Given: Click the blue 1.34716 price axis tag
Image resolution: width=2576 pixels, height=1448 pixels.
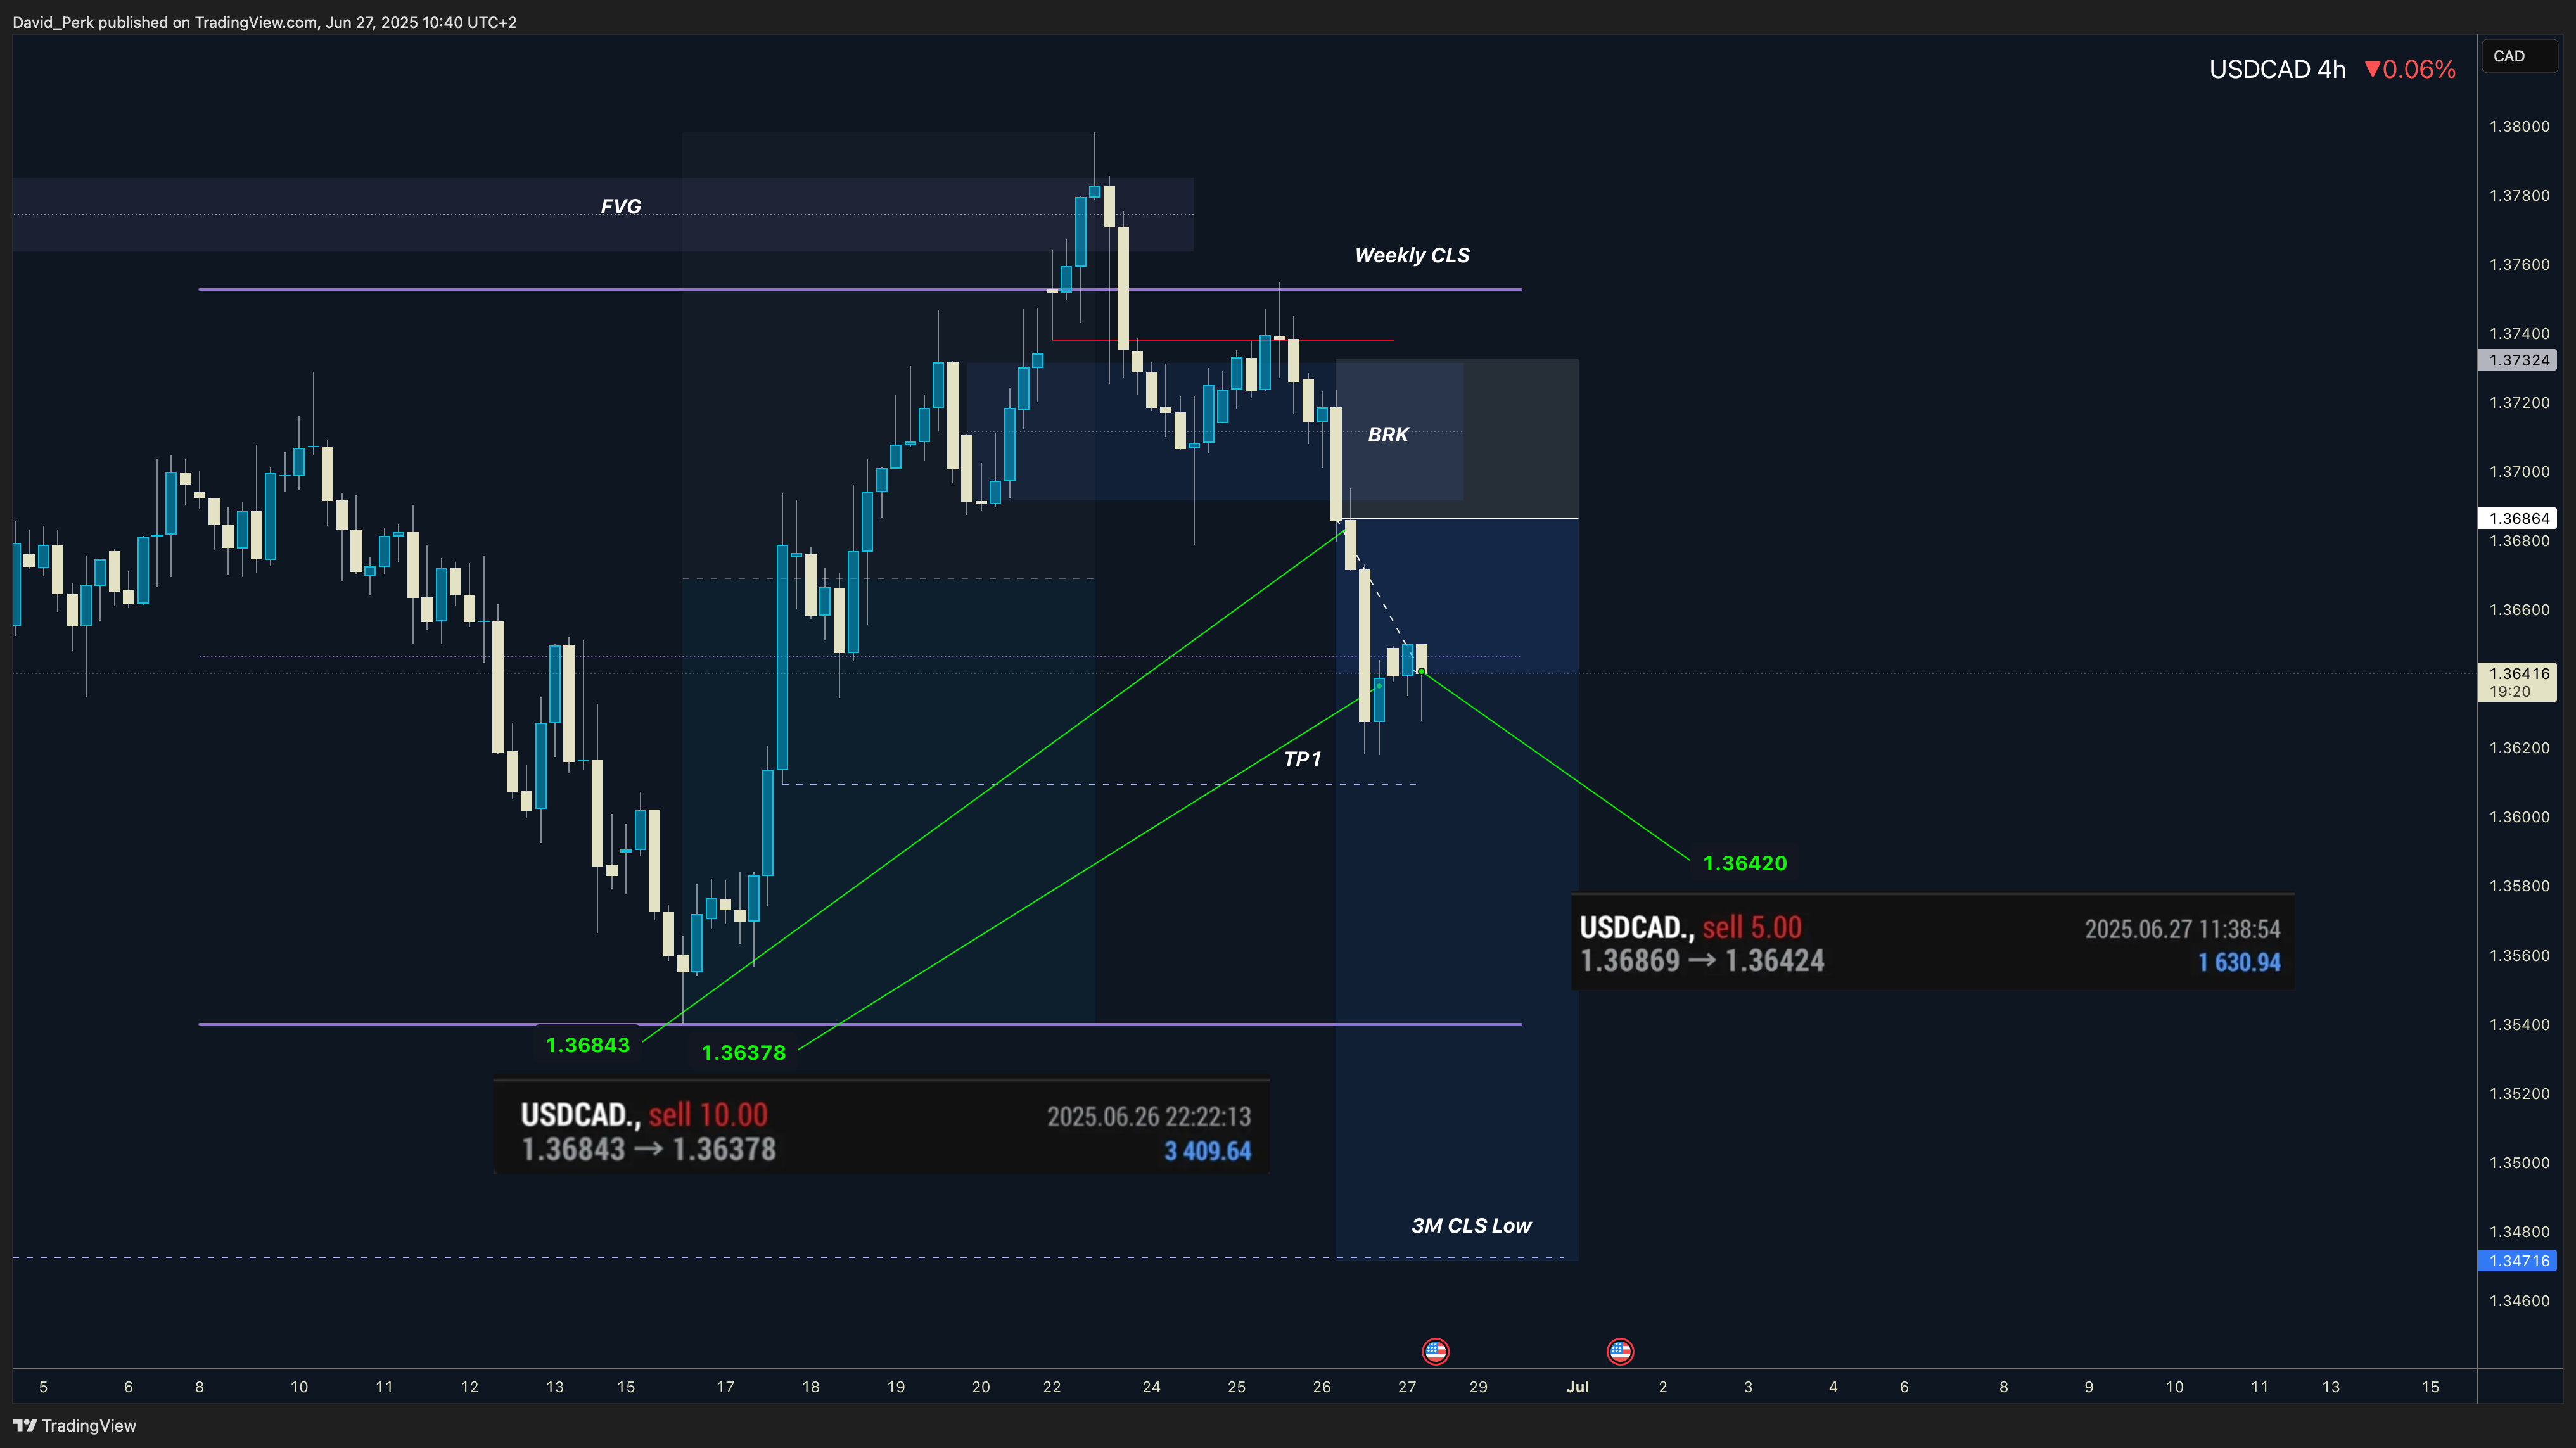Looking at the screenshot, I should (2518, 1261).
